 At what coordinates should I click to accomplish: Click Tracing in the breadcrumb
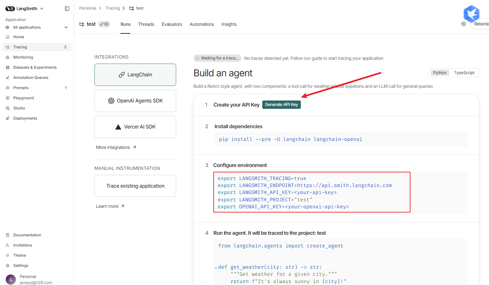point(113,8)
